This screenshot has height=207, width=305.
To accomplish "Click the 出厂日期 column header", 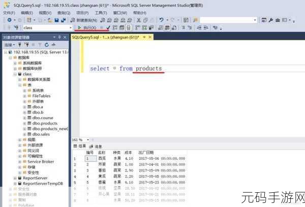I will tap(146, 152).
